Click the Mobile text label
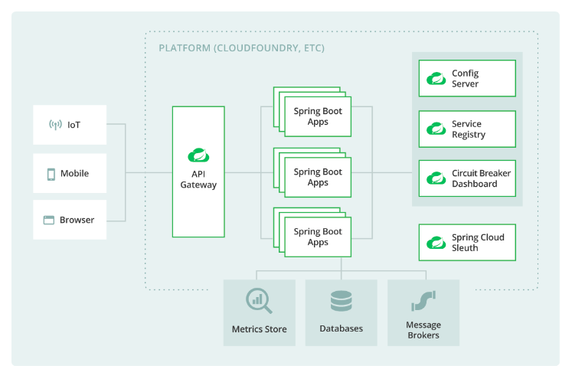This screenshot has height=379, width=572. coord(74,173)
